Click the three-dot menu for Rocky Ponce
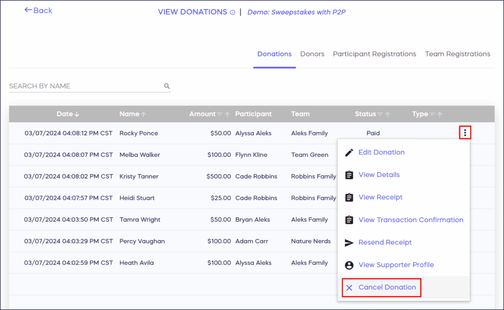Screen dimensions: 504x310 coord(465,133)
